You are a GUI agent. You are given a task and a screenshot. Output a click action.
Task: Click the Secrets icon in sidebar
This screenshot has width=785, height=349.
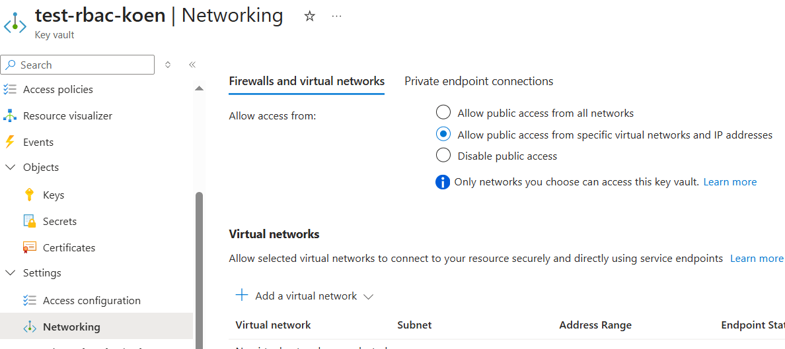pyautogui.click(x=29, y=222)
